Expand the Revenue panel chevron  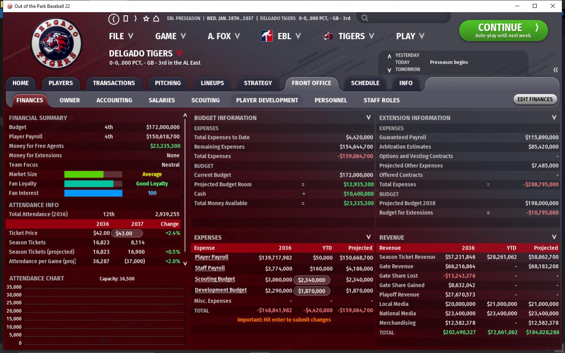pos(554,237)
